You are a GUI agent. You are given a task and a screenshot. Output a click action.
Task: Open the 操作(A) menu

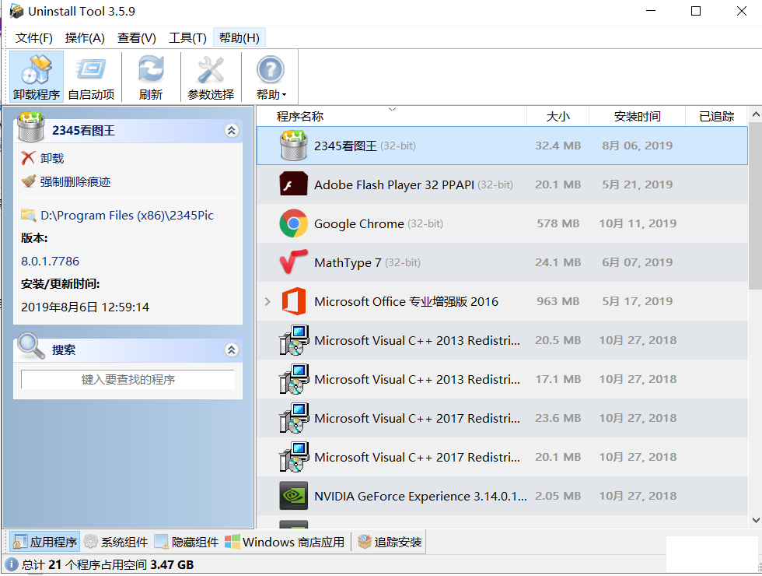tap(85, 38)
